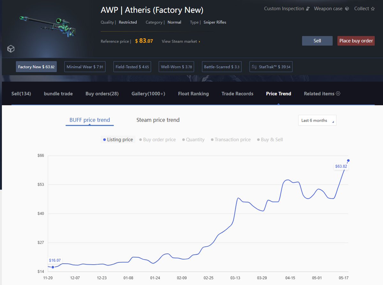Open the Trade Records tab

tap(237, 94)
